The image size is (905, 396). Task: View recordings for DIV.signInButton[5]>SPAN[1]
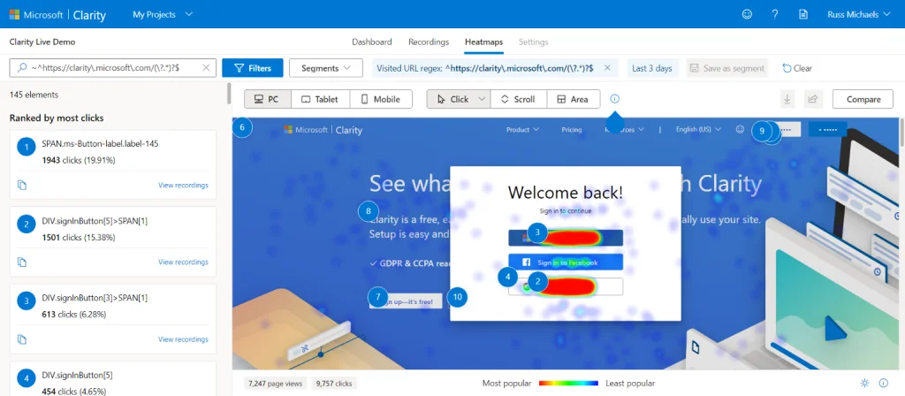[183, 262]
